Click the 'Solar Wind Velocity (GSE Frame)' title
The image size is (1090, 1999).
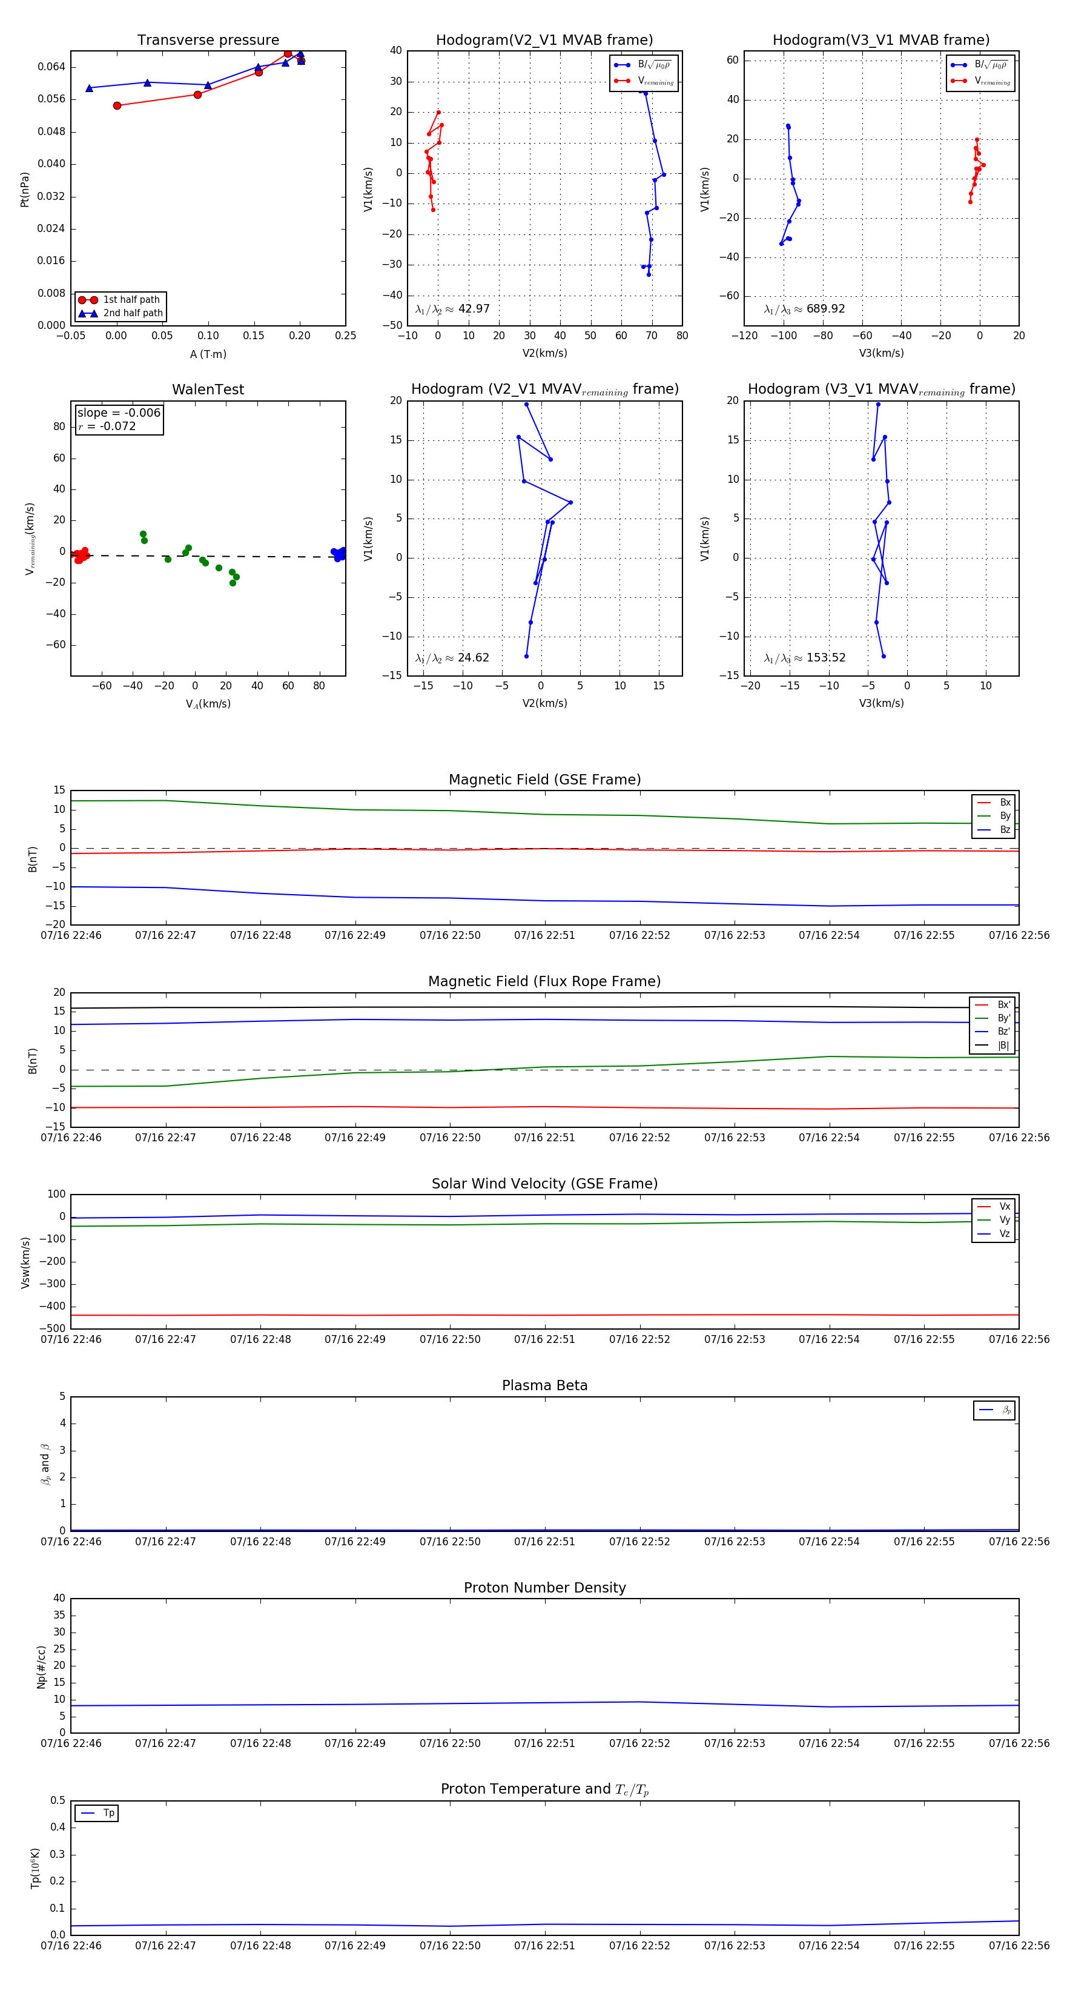[544, 1184]
